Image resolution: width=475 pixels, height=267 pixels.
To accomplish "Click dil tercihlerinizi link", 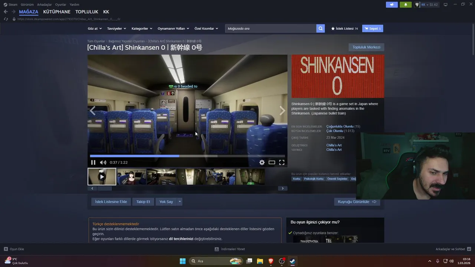I will pos(181,239).
